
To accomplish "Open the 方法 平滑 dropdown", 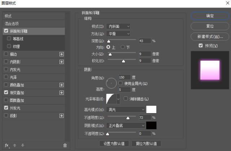I will pyautogui.click(x=118, y=34).
